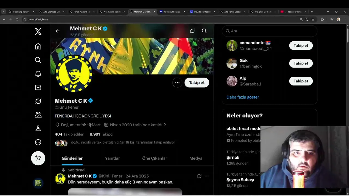Search this profile's posts magnifier icon
This screenshot has height=196, width=349.
coord(204,31)
